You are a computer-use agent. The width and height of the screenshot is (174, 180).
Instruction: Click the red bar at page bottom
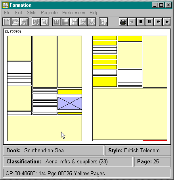[x=155, y=140]
